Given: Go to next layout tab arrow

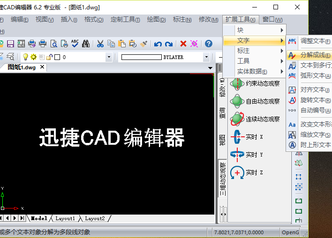Looking at the screenshot, I should 15,218.
